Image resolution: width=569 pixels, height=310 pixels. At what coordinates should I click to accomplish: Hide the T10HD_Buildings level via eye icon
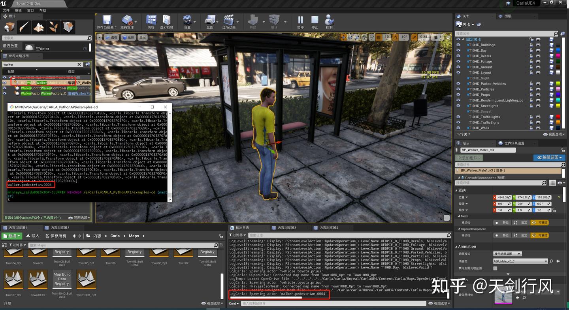[458, 45]
